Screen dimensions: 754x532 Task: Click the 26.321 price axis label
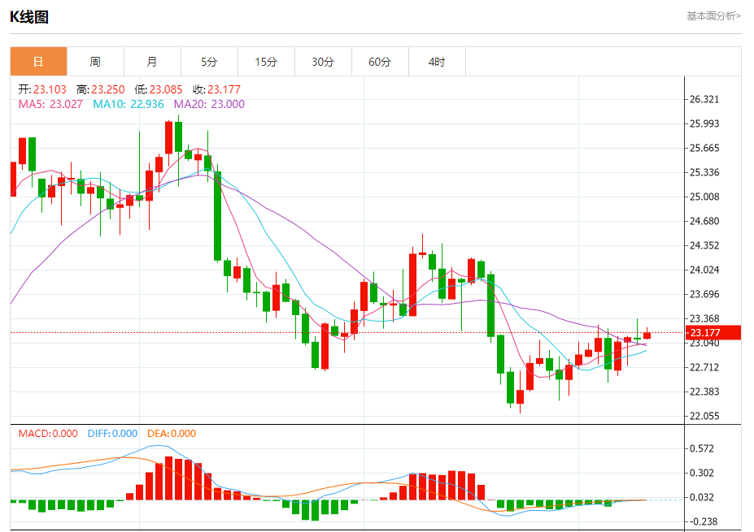point(704,99)
